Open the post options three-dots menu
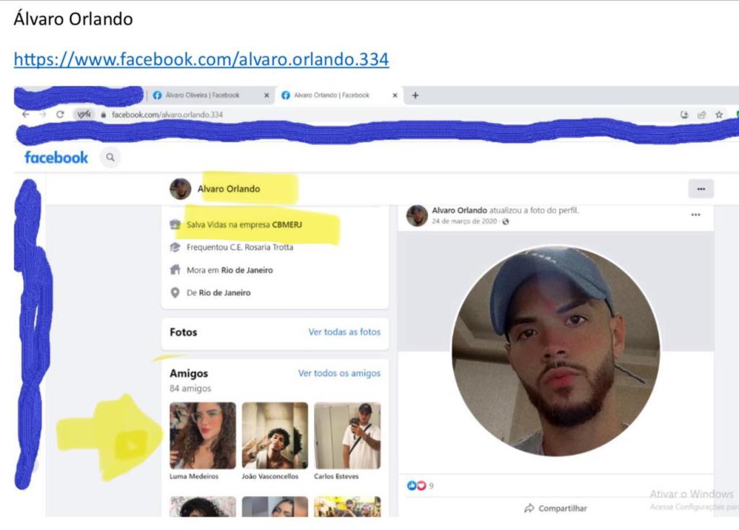This screenshot has height=530, width=739. point(696,215)
